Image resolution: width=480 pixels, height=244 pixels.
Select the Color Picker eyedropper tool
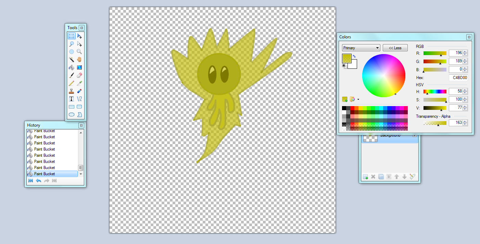79,83
